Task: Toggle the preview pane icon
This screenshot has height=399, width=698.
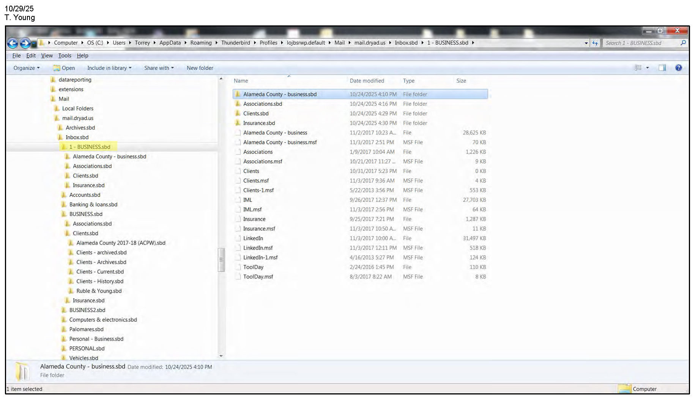Action: pyautogui.click(x=662, y=68)
